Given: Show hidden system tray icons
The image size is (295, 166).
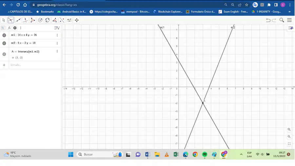Looking at the screenshot, I should (241, 155).
